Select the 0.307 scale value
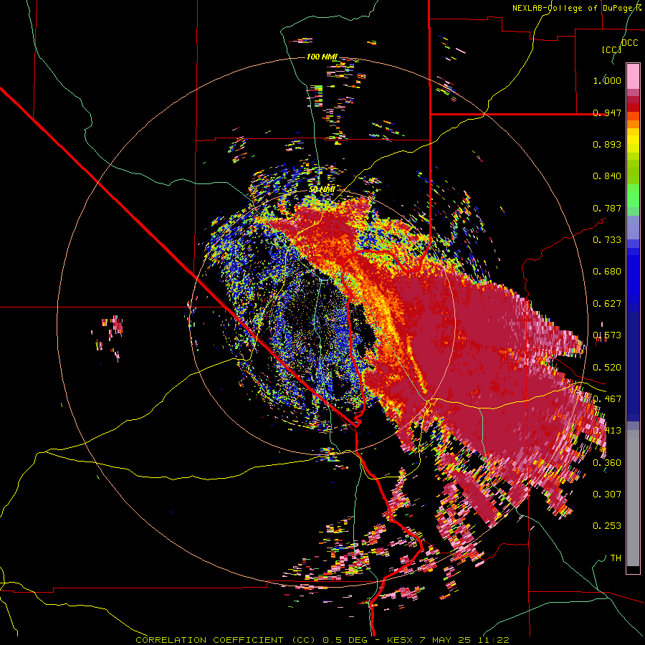 pos(607,494)
